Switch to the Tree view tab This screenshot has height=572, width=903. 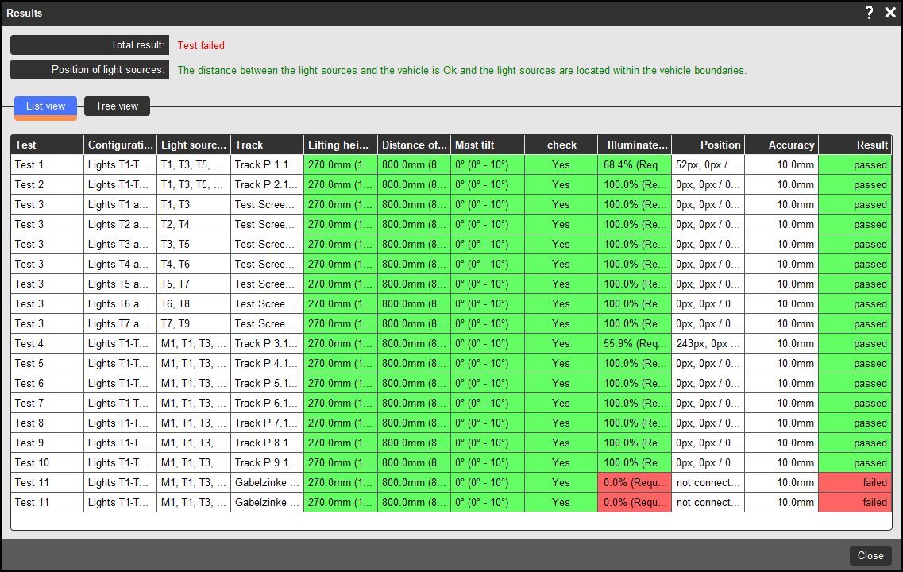point(117,106)
